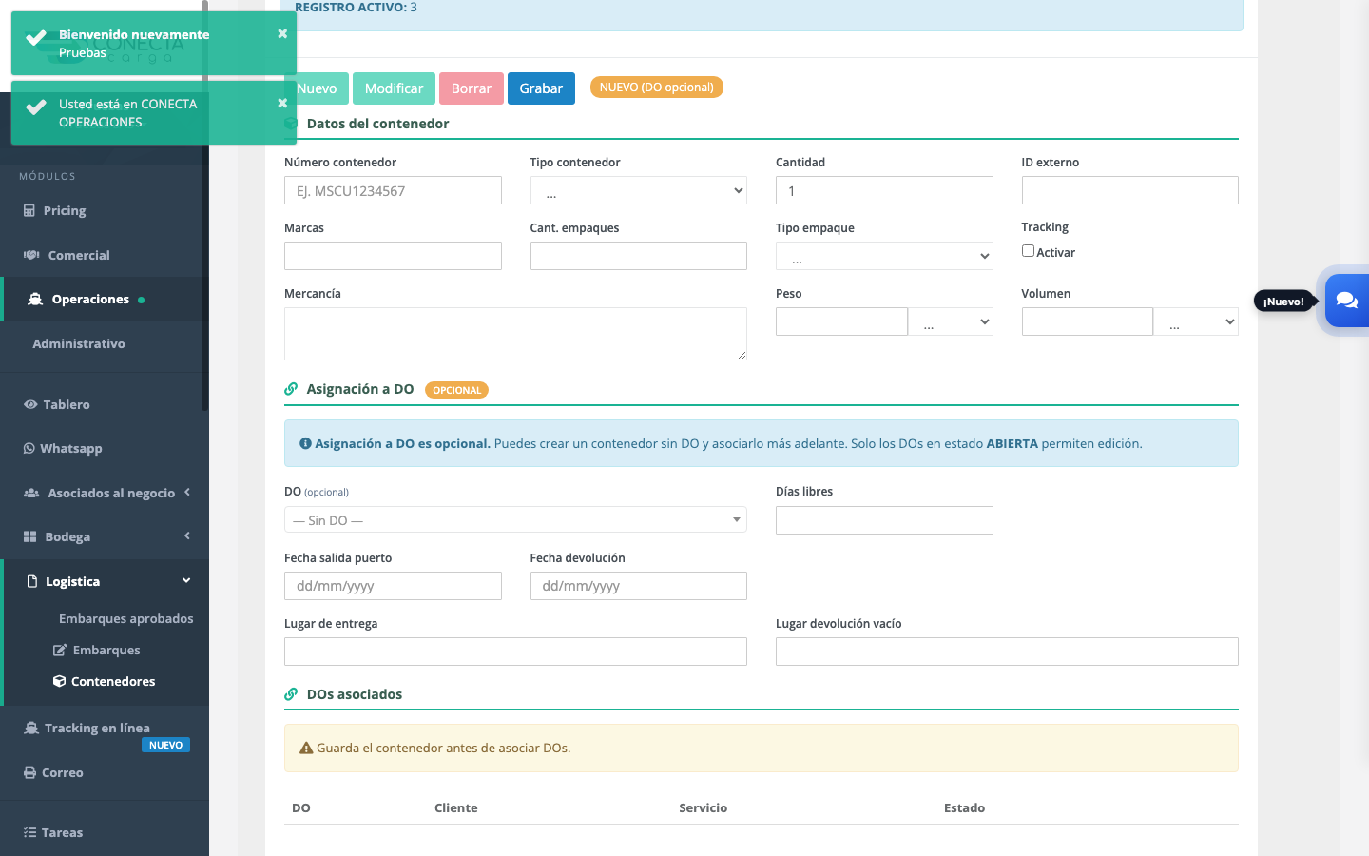1369x856 pixels.
Task: Click the Asociados al negocio people icon
Action: pos(31,493)
